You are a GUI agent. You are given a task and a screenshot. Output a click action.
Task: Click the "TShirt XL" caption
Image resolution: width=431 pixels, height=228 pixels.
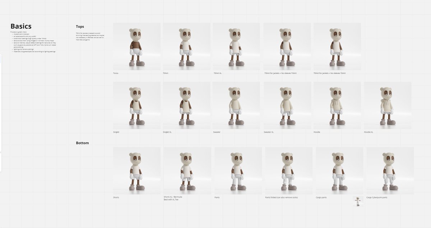pos(217,73)
